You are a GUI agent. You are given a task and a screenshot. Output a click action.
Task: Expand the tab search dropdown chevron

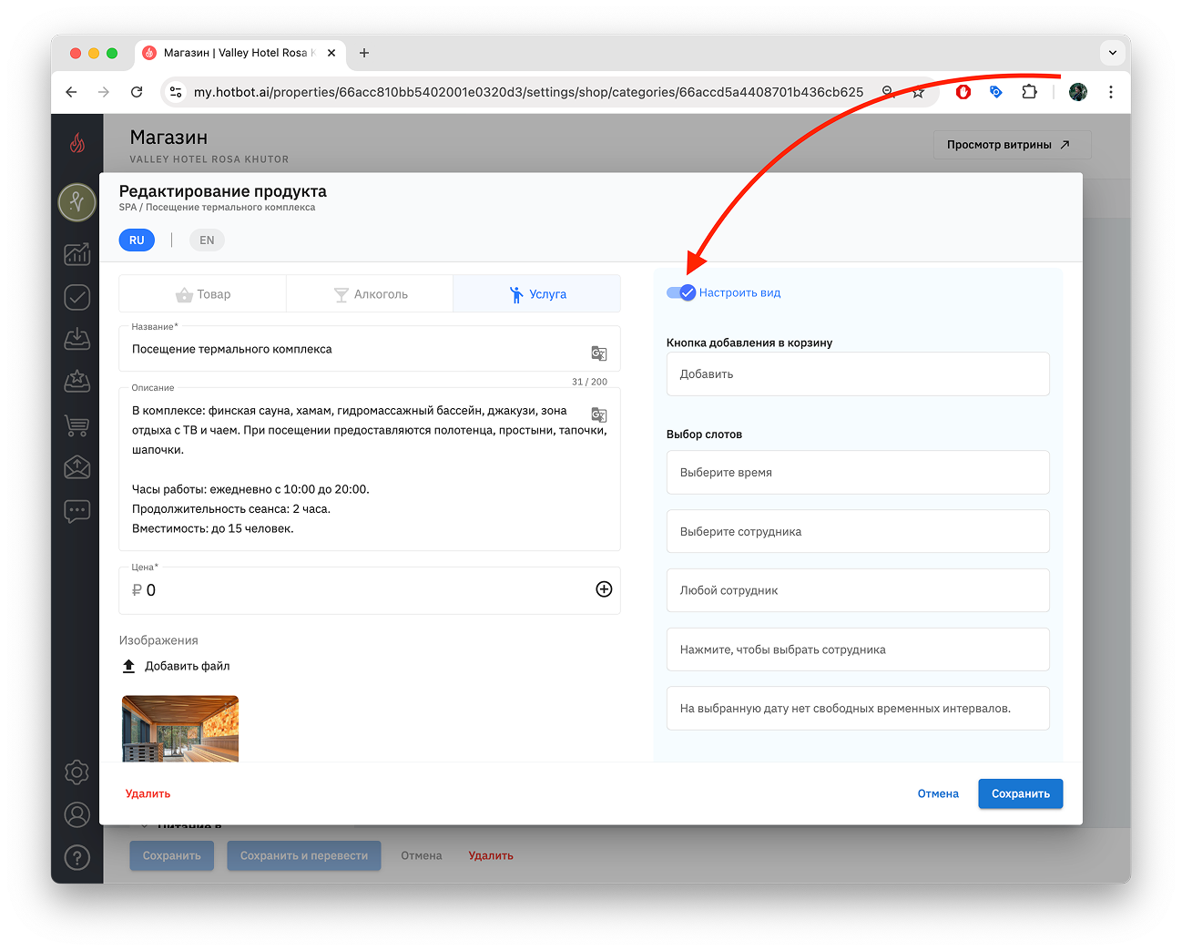tap(1113, 53)
